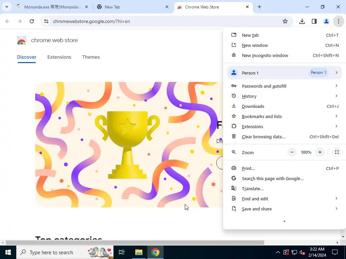Click horizontal scrollbar right arrow
The height and width of the screenshot is (259, 346).
[x=338, y=243]
